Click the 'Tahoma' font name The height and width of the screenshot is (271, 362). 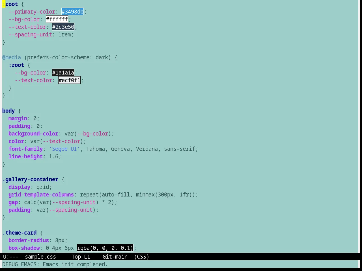pyautogui.click(x=96, y=149)
